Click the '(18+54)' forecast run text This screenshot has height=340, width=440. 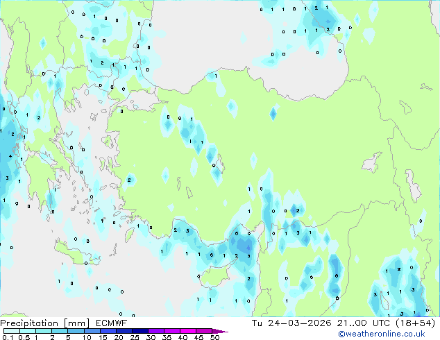415,323
